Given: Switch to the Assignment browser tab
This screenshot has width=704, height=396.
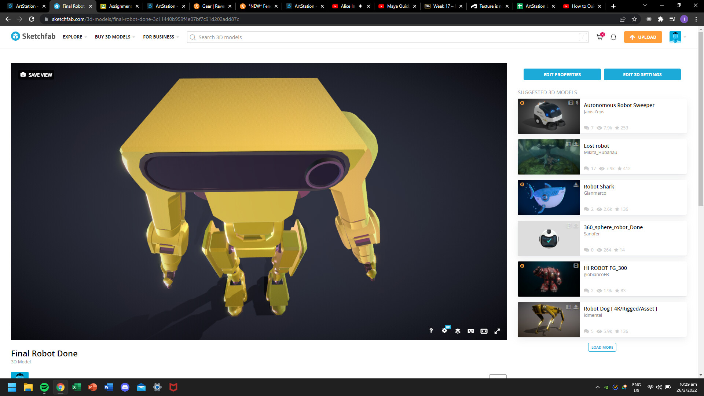Looking at the screenshot, I should pos(119,6).
